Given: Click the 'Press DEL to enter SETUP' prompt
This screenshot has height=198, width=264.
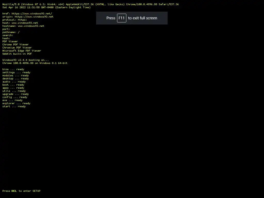Looking at the screenshot, I should tap(21, 191).
